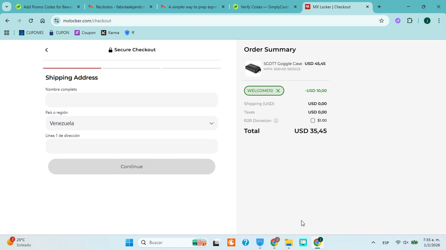Go to the browser home page
Image resolution: width=446 pixels, height=250 pixels.
(x=43, y=21)
